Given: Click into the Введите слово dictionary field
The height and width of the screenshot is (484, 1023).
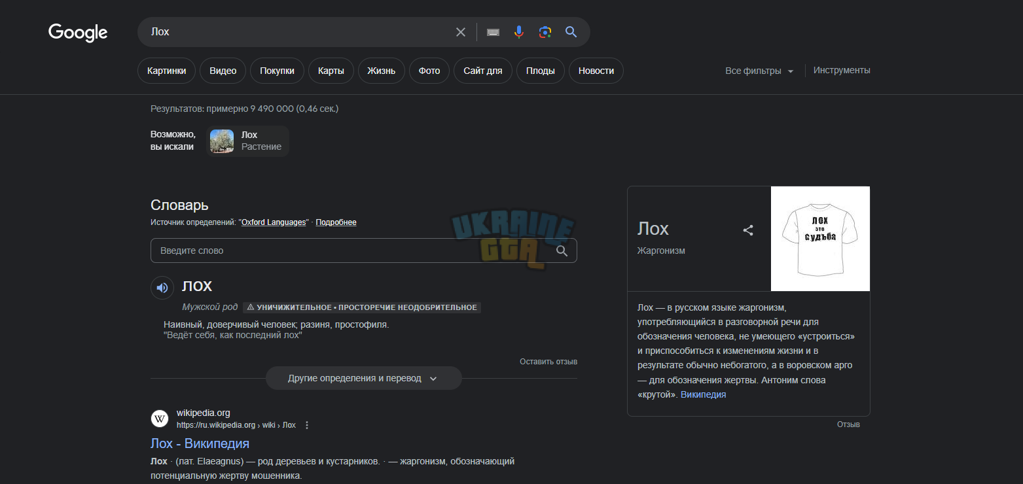Looking at the screenshot, I should pos(364,251).
